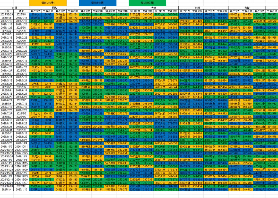Image resolution: width=278 pixels, height=198 pixels.
Task: Select end date cell 2027/1/10
Action: coord(21,190)
